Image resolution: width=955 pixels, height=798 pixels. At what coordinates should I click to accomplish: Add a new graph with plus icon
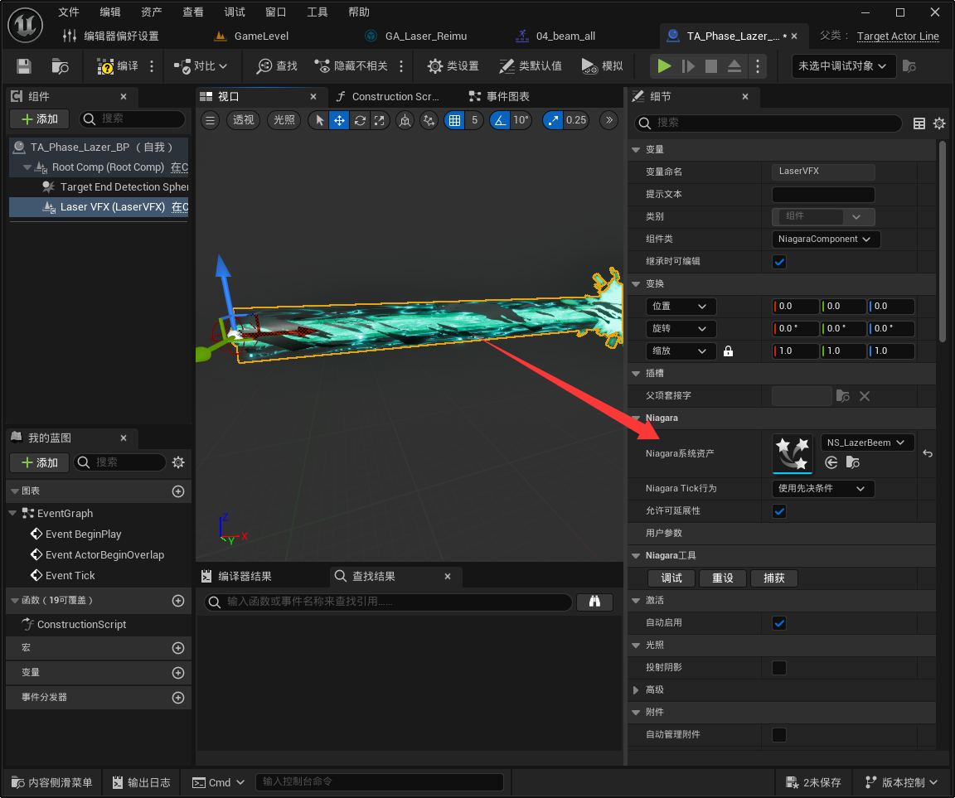click(178, 491)
